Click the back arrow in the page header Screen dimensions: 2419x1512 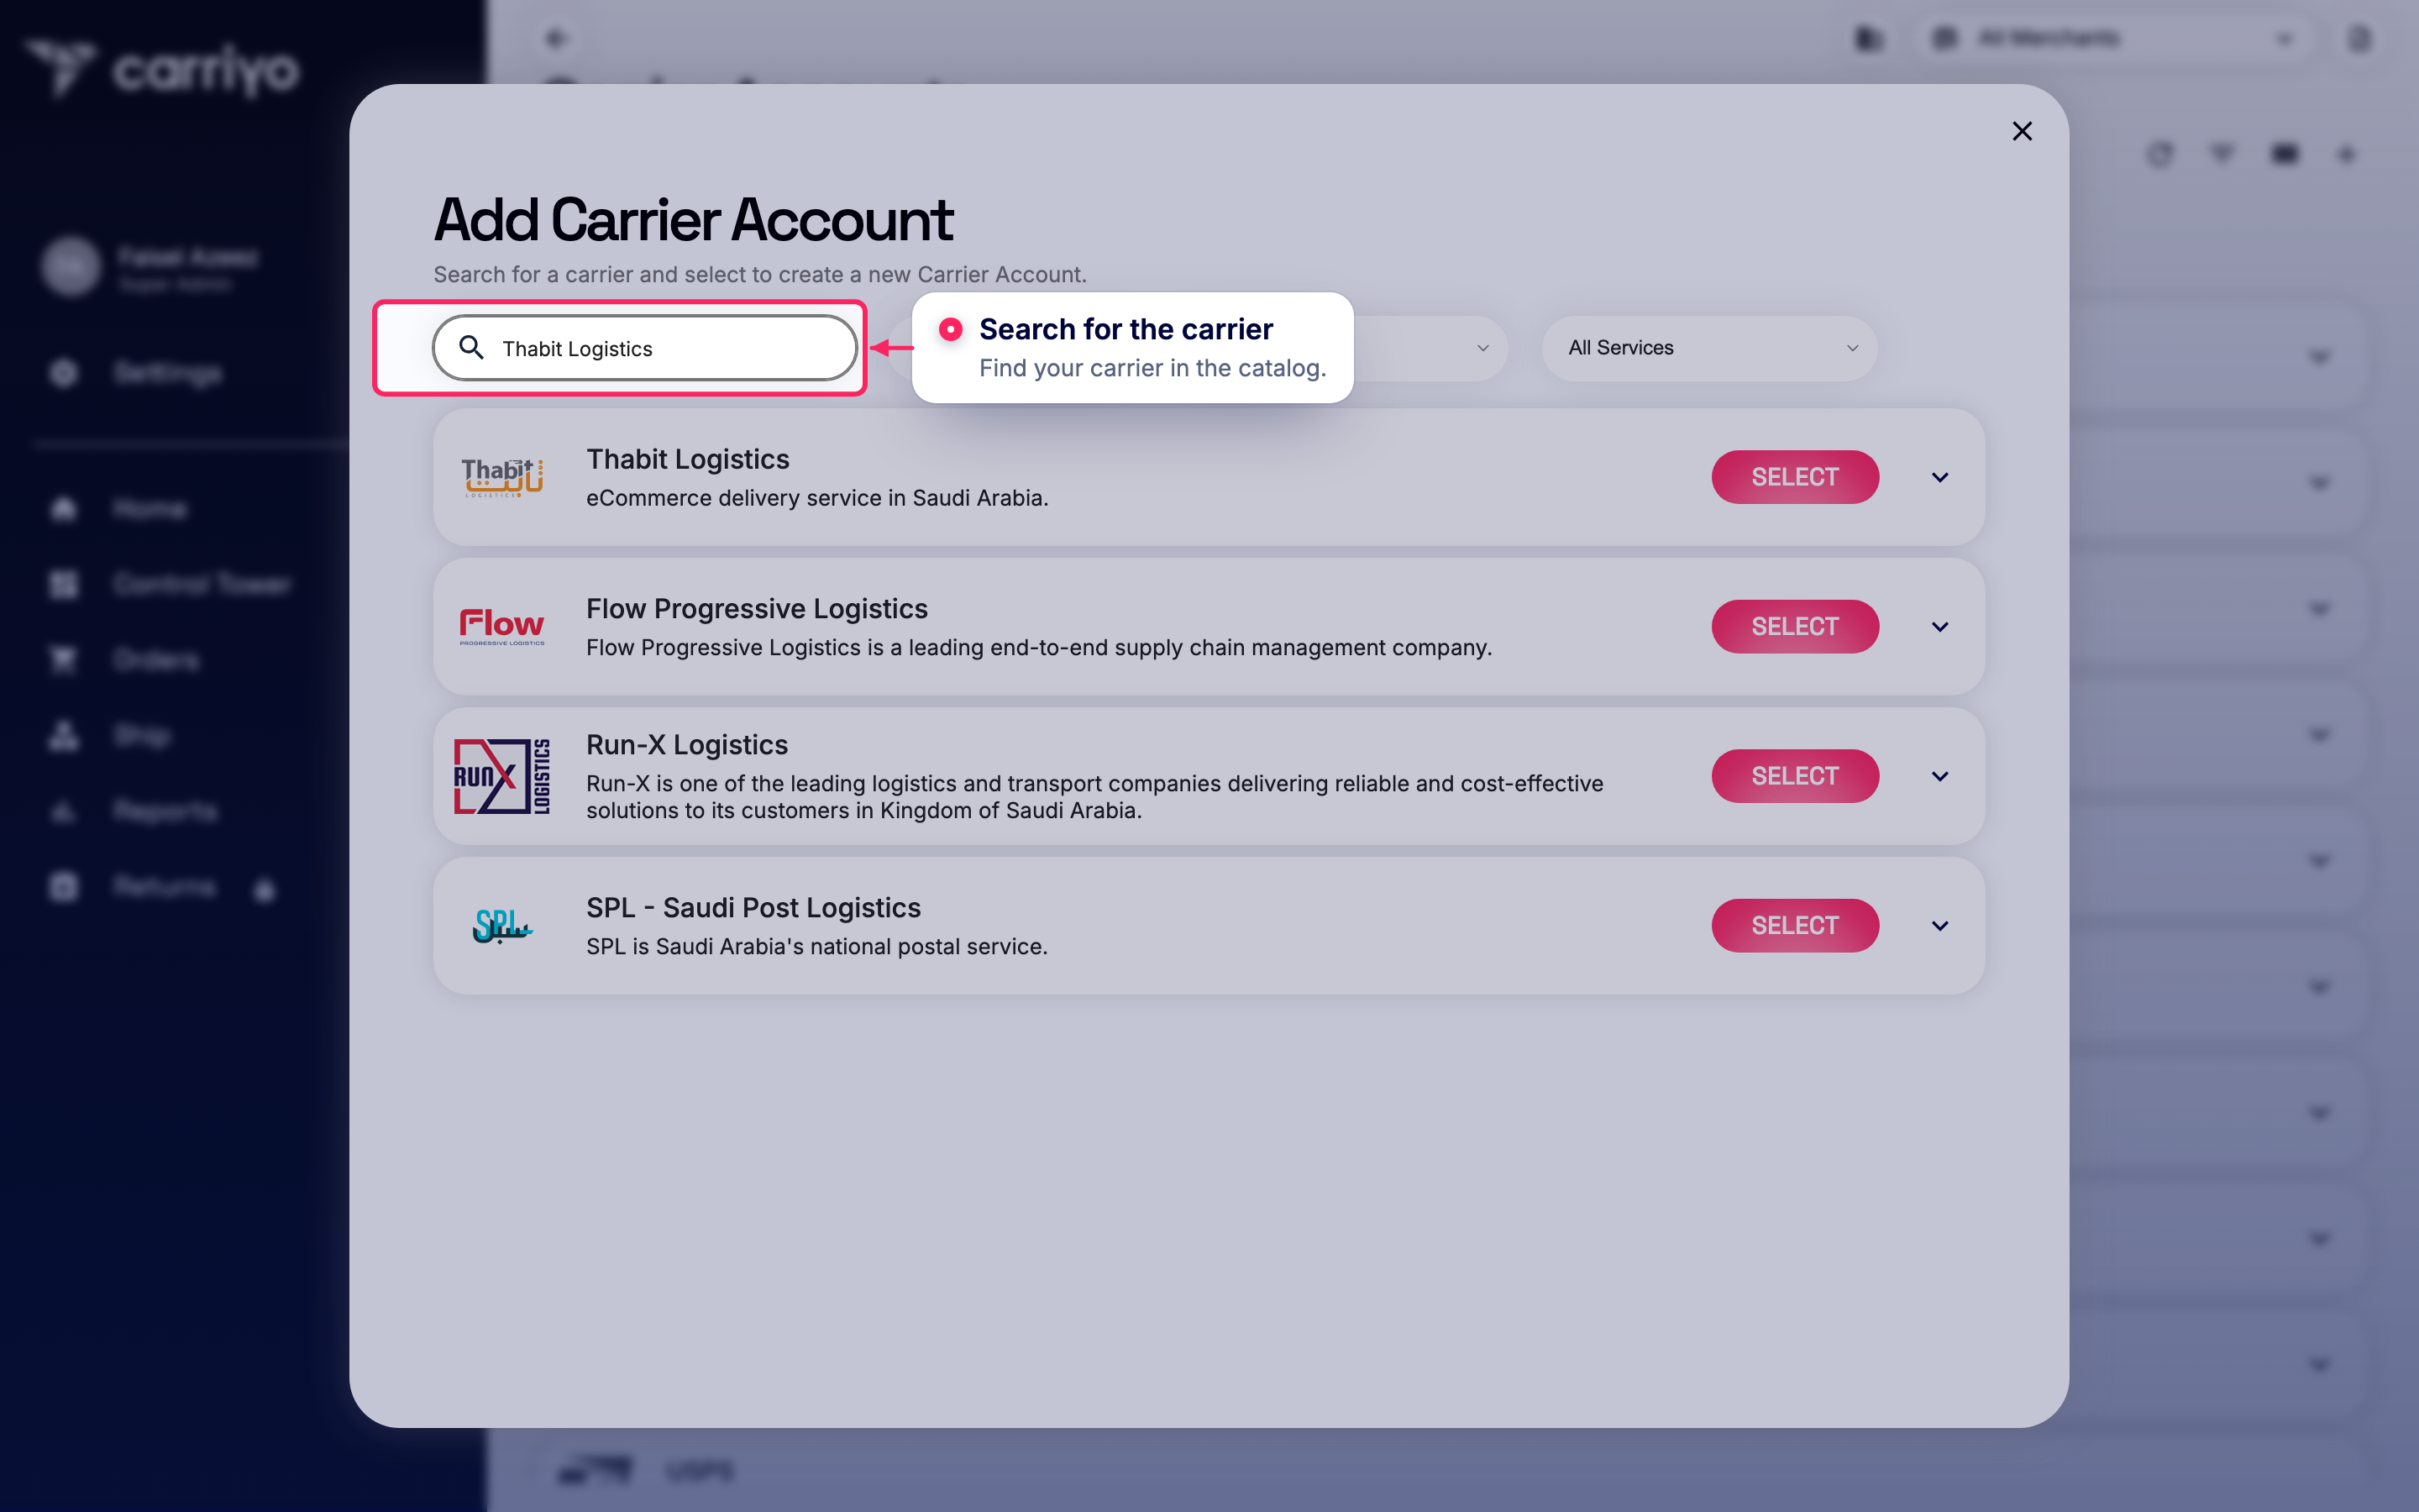tap(557, 38)
